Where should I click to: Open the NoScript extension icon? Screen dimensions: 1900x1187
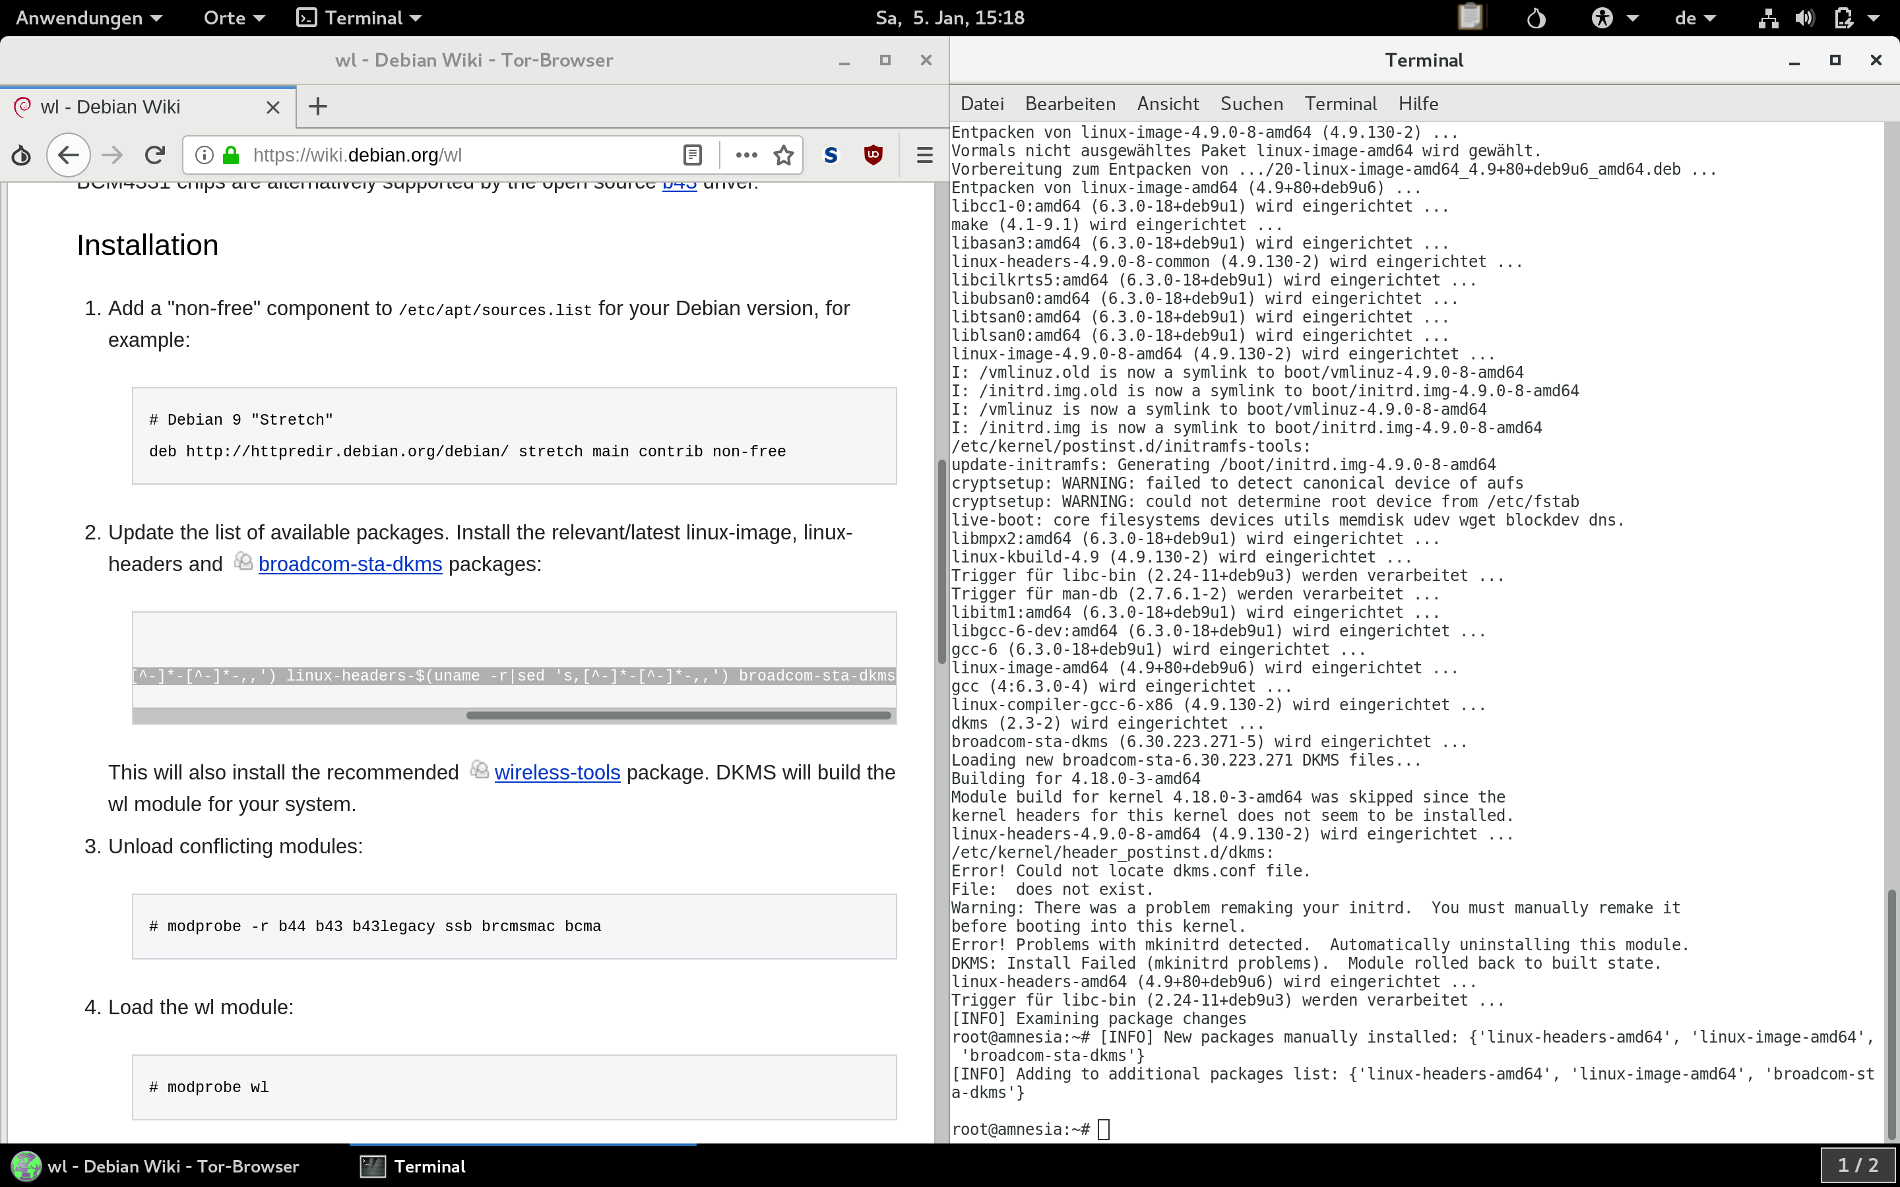[x=831, y=156]
